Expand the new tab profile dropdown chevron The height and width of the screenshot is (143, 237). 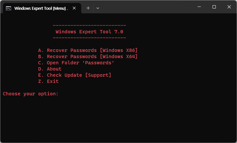point(98,8)
